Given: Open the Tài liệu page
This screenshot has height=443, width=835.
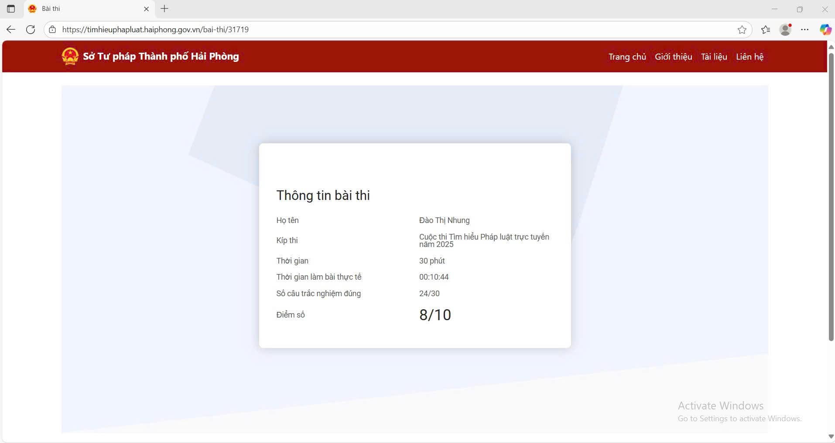Looking at the screenshot, I should pyautogui.click(x=714, y=57).
